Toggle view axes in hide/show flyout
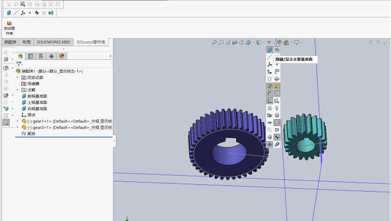 point(270,57)
